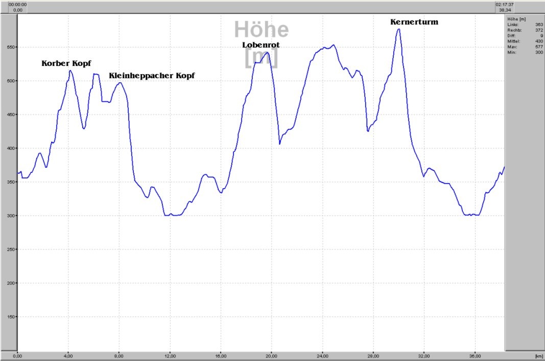Click the Kleinheppacher Kopf label
The image size is (545, 361).
[x=152, y=76]
